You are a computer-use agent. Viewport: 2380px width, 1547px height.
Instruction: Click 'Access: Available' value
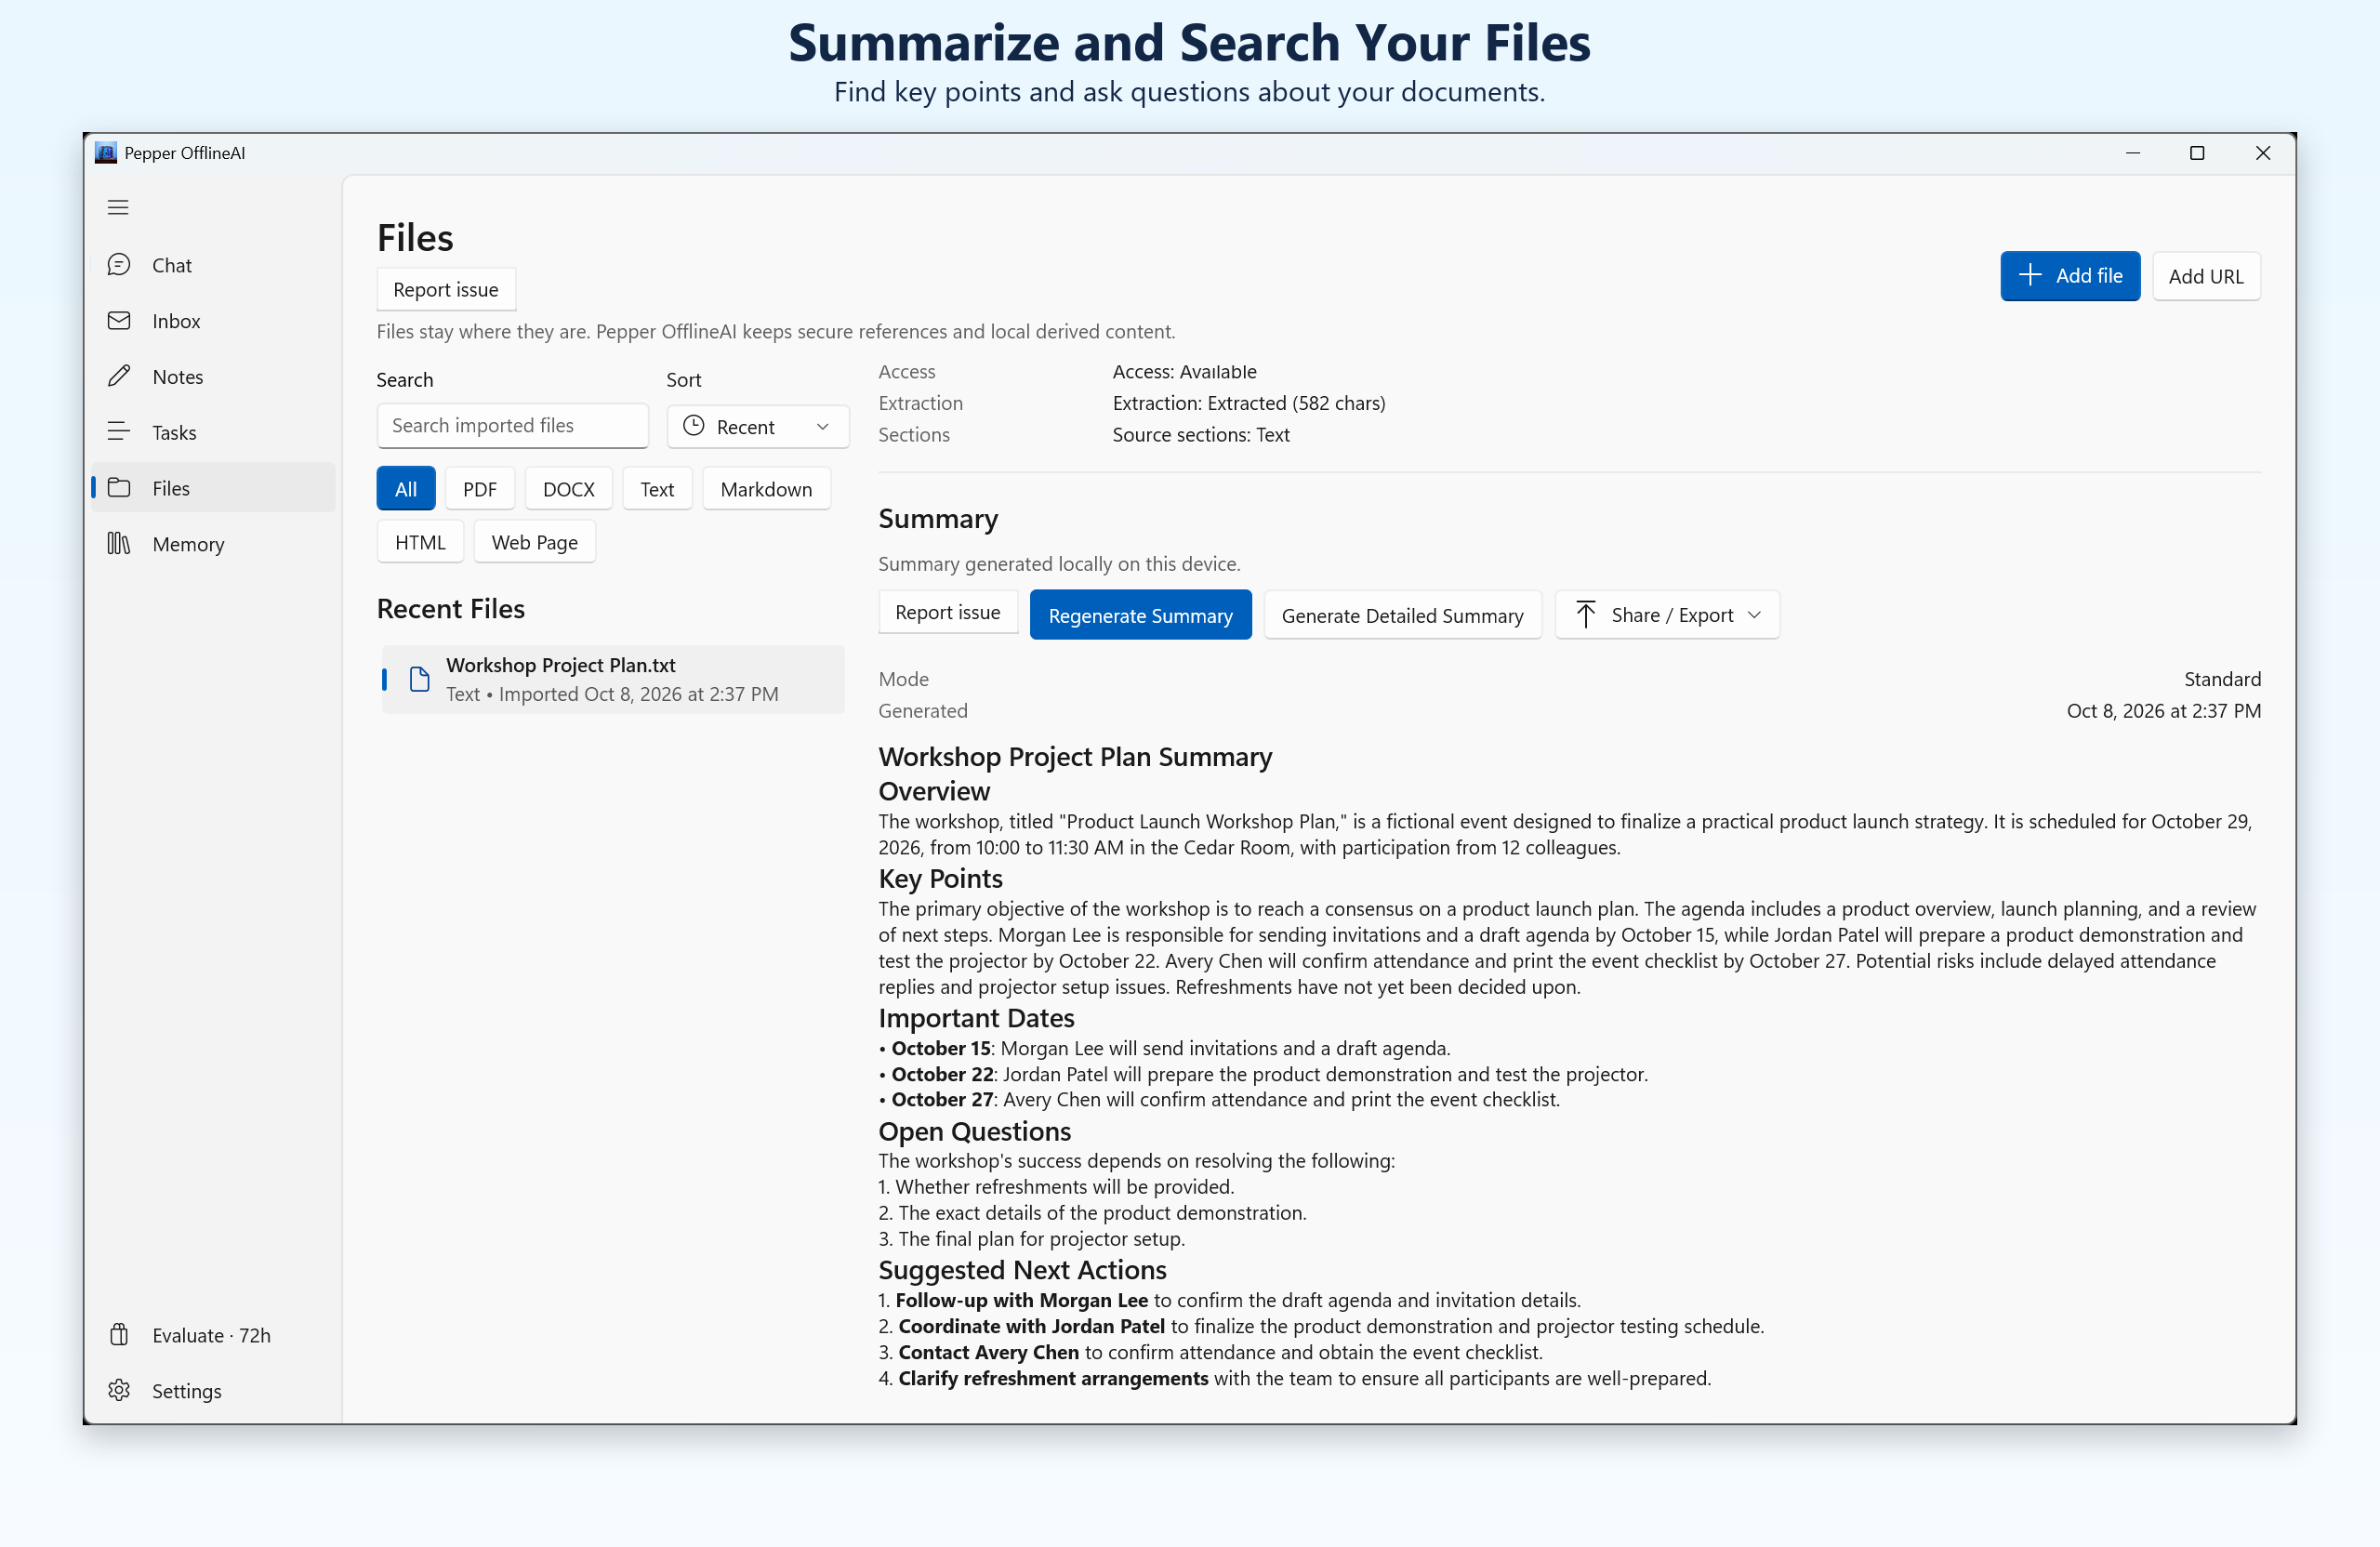(x=1184, y=371)
